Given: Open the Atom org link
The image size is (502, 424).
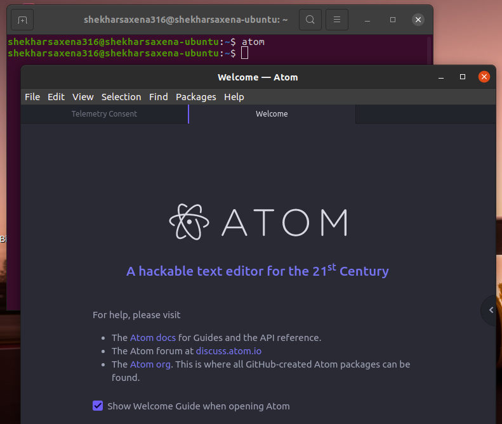Looking at the screenshot, I should [150, 364].
